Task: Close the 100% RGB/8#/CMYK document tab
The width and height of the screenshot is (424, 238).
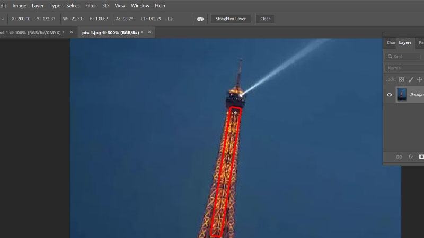Action: point(72,32)
